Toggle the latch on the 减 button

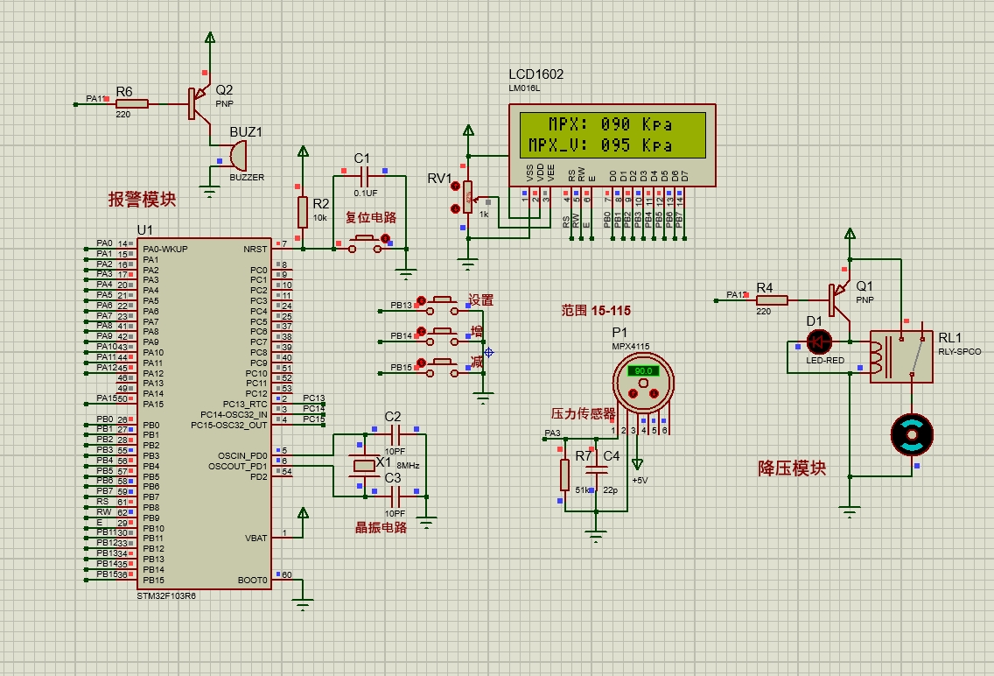421,363
